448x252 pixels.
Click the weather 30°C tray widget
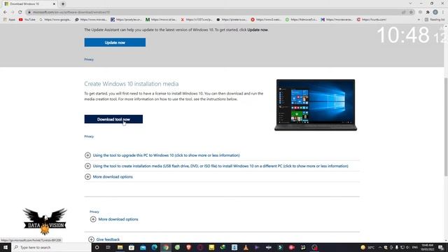point(367,247)
